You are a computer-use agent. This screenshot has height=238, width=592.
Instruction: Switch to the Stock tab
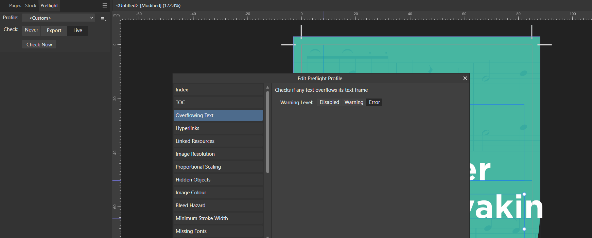(x=31, y=5)
